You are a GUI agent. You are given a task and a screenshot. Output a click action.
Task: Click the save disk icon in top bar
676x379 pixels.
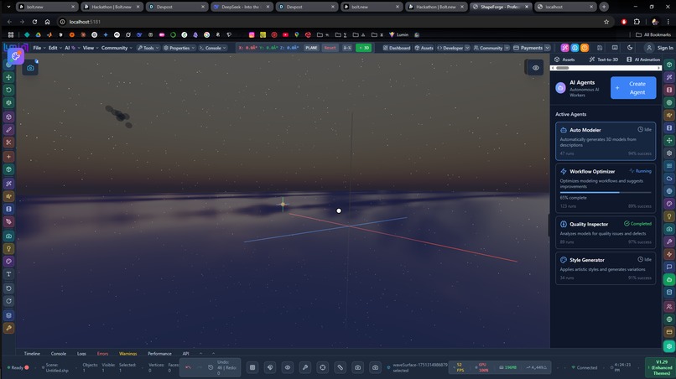point(600,48)
